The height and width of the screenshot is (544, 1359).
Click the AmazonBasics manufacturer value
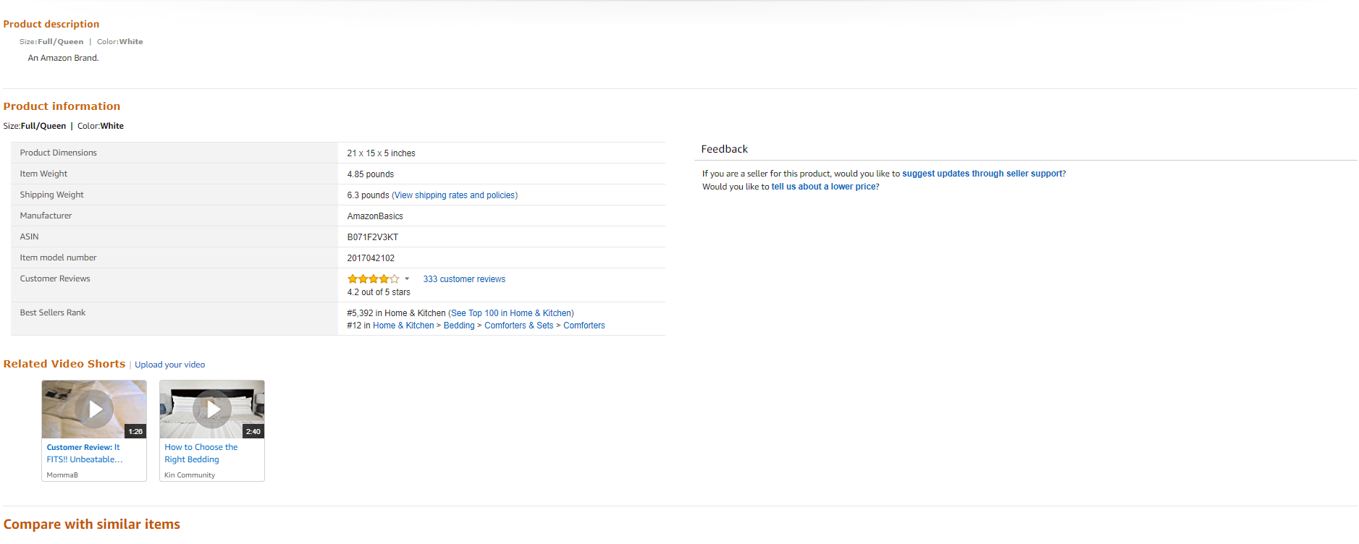[375, 216]
